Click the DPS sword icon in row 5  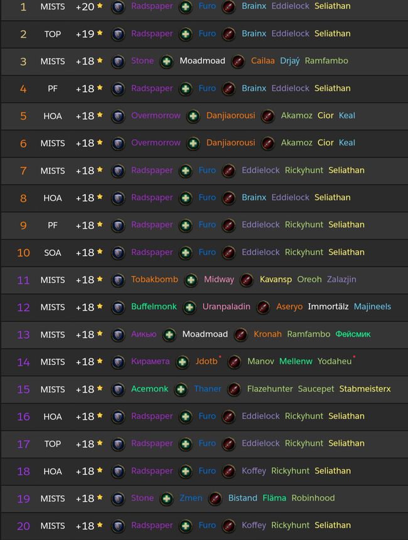268,116
